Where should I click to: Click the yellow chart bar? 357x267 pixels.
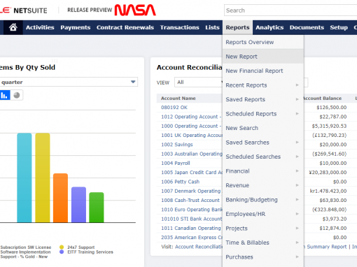43,178
